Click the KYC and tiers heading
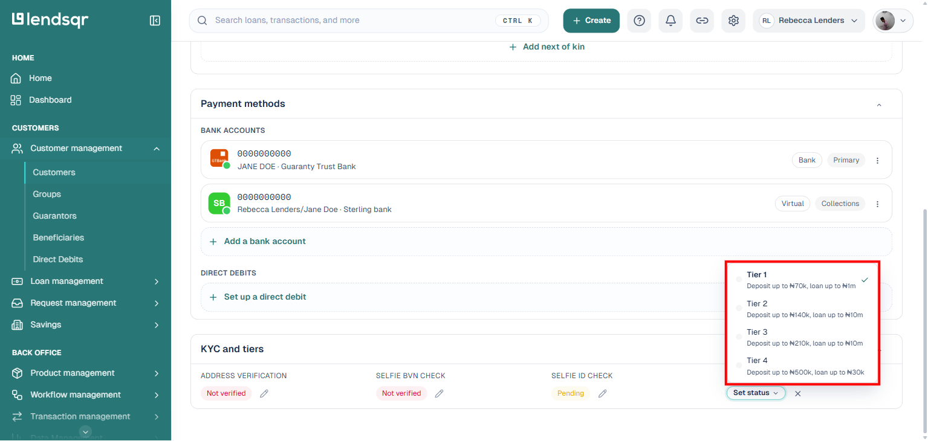 point(232,349)
